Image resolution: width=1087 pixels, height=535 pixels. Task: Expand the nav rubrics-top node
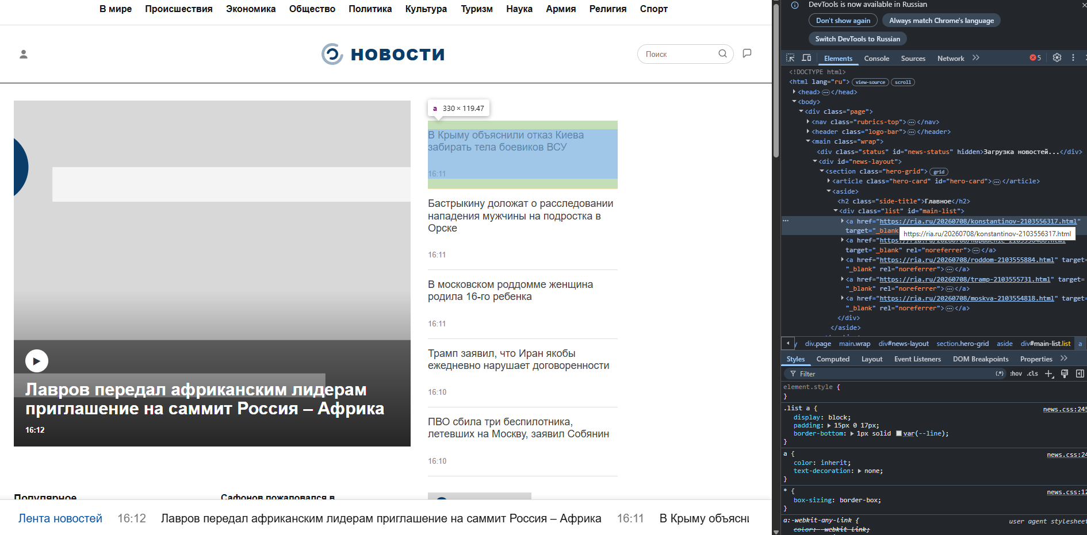808,122
